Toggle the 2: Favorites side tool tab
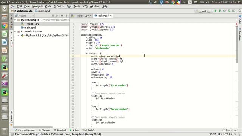Image resolution: width=242 pixels, height=136 pixels. (x=11, y=118)
